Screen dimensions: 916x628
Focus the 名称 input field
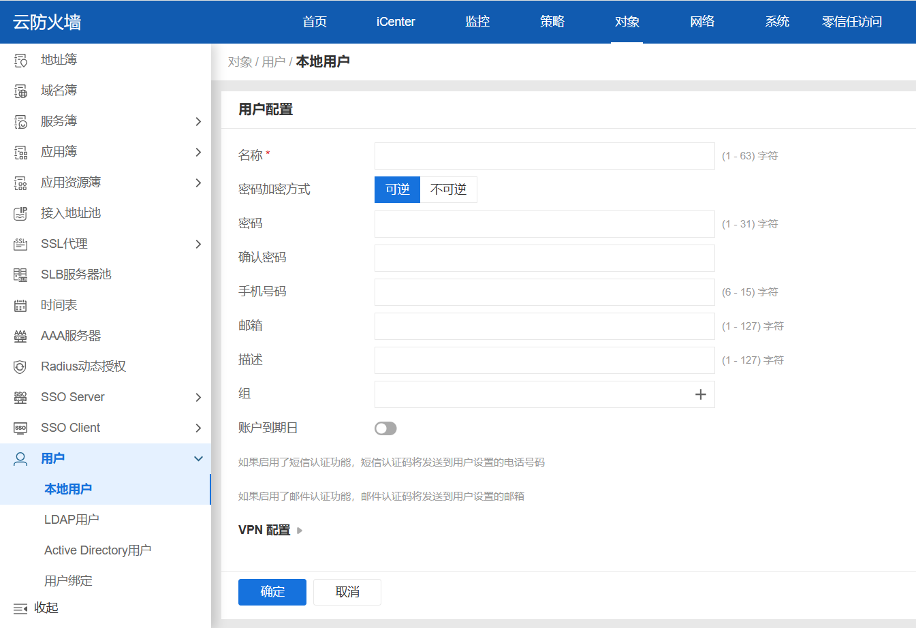(x=545, y=156)
